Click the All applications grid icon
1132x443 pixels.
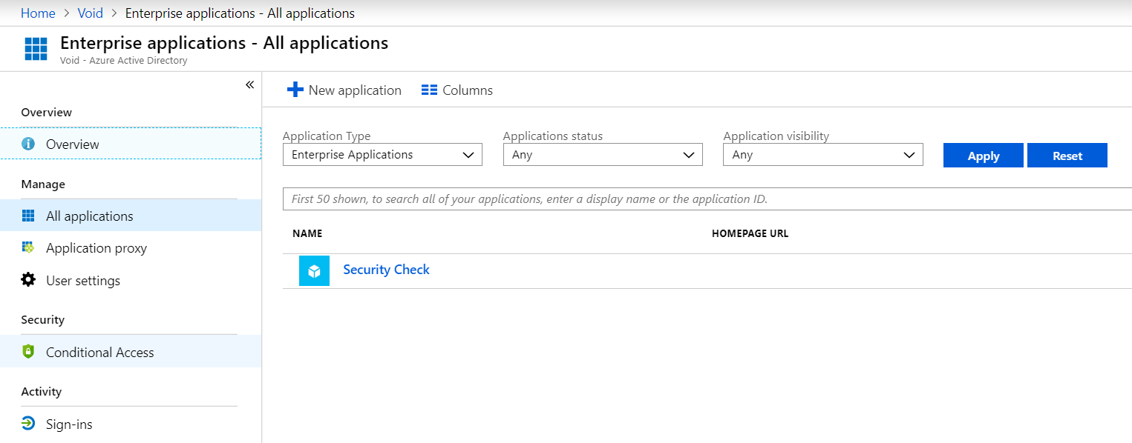(28, 216)
